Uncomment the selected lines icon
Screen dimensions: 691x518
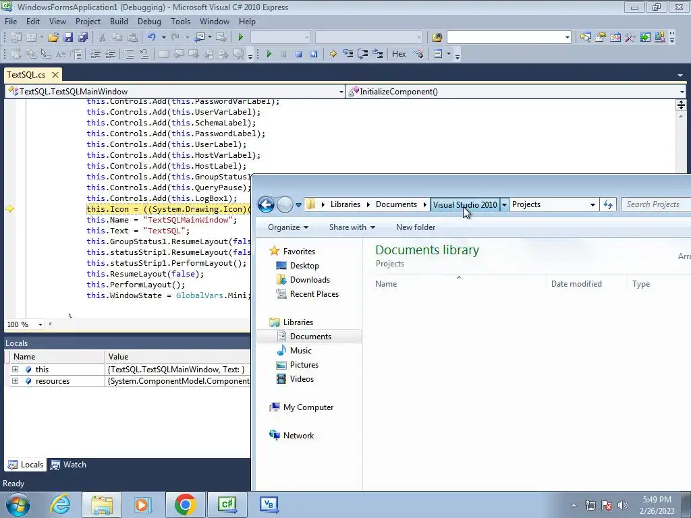point(144,54)
